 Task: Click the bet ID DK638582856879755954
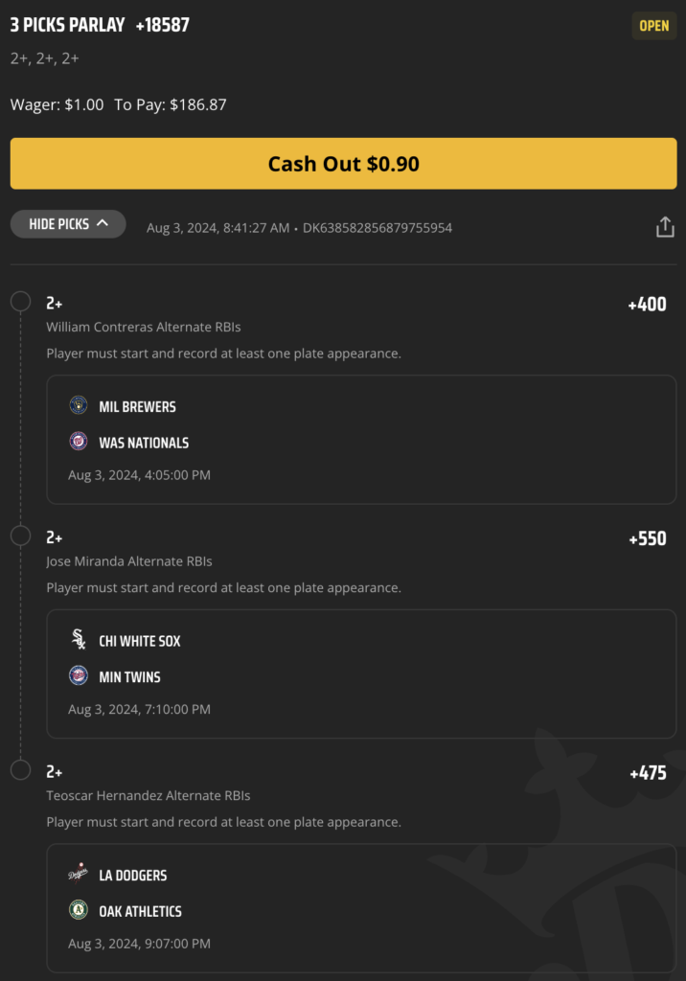click(x=377, y=228)
